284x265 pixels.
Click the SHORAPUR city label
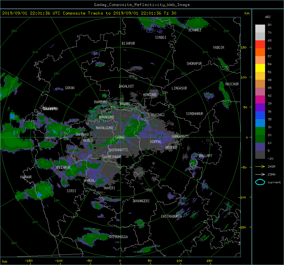click(x=194, y=64)
